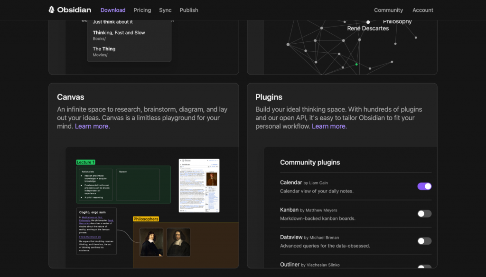Select the Lecture 1 canvas group label
Screen dimensions: 486x277
point(85,162)
